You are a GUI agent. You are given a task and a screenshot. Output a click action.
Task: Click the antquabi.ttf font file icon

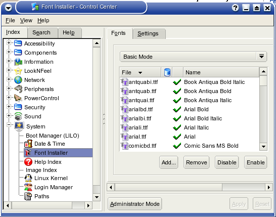click(x=124, y=82)
